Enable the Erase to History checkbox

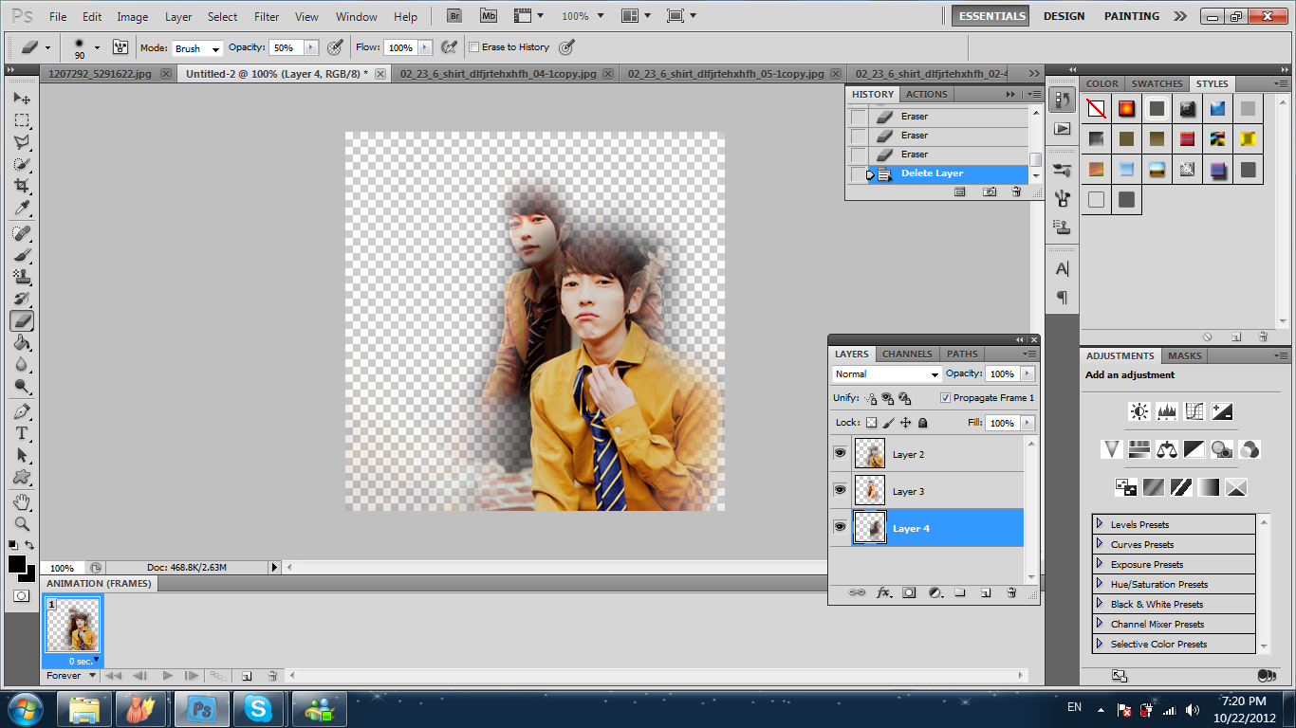474,47
